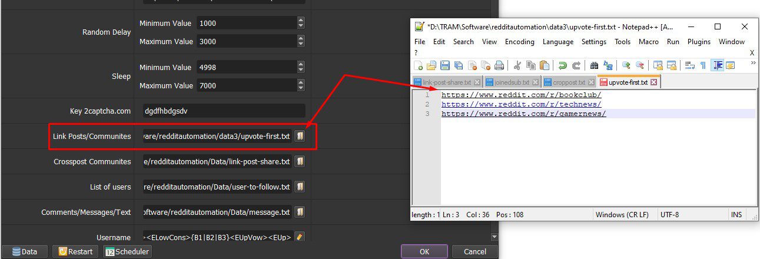
Task: Browse file for Crosspost Communites
Action: tap(300, 161)
